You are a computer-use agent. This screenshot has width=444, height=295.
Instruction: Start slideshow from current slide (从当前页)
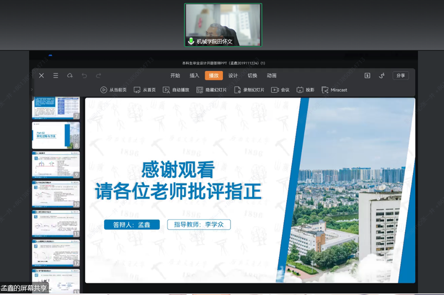click(x=113, y=90)
